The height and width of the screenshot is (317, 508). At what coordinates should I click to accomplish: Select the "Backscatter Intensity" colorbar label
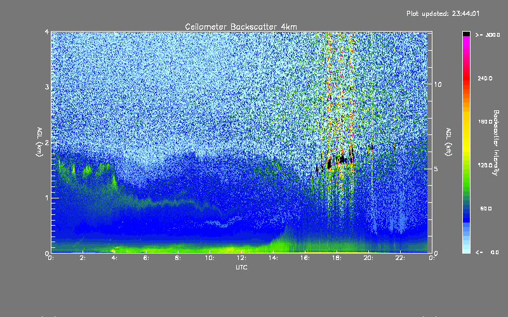496,143
